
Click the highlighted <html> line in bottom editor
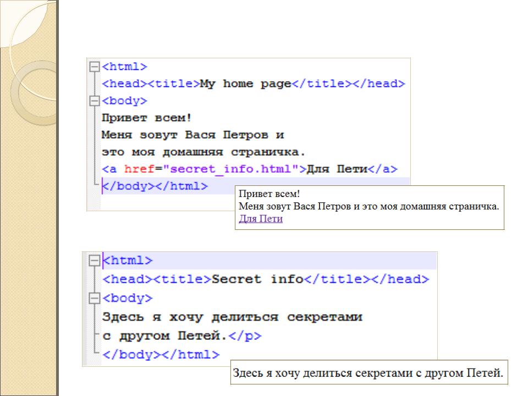[269, 260]
